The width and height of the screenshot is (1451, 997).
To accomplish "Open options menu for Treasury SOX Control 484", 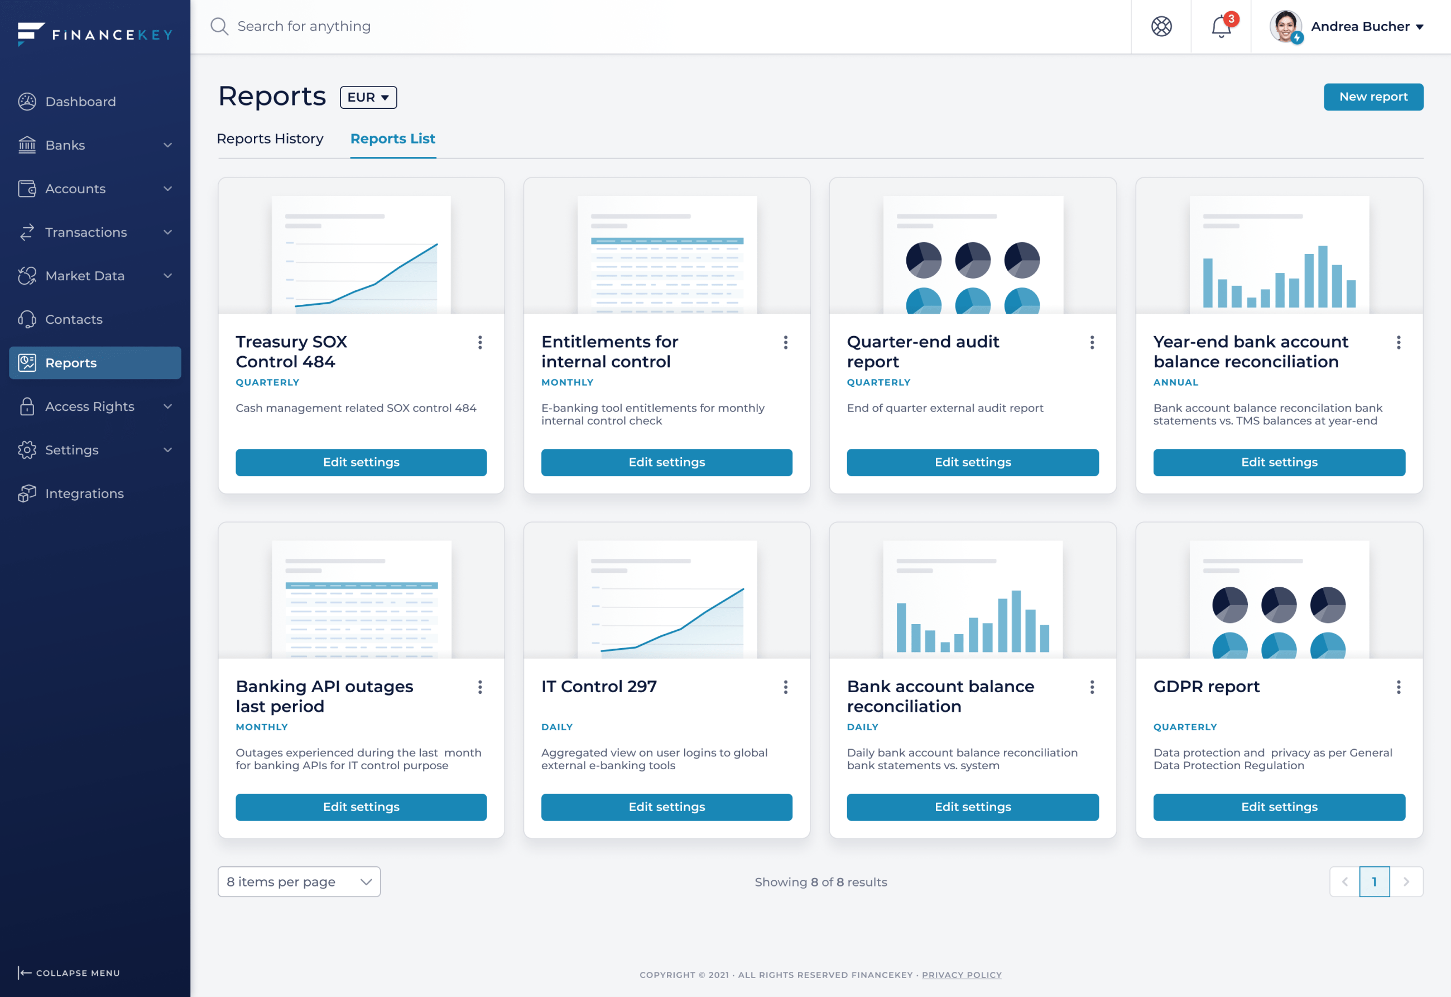I will point(479,342).
